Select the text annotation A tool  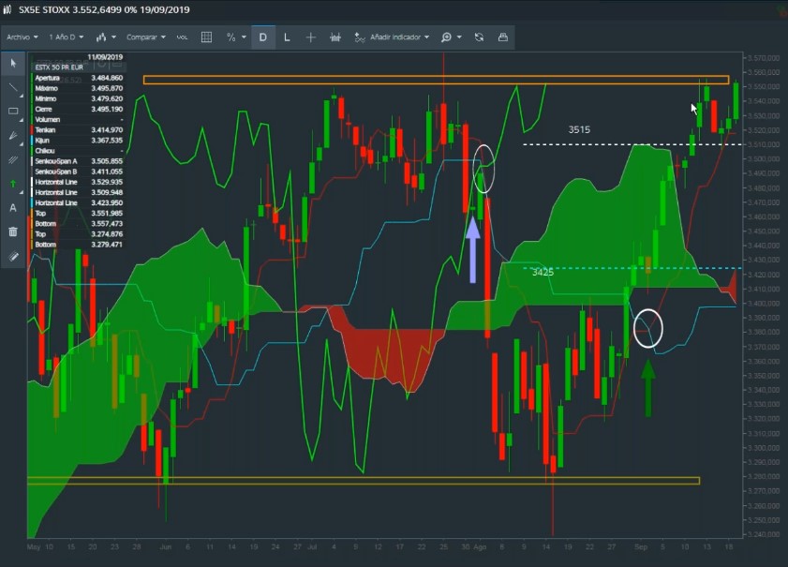[13, 208]
